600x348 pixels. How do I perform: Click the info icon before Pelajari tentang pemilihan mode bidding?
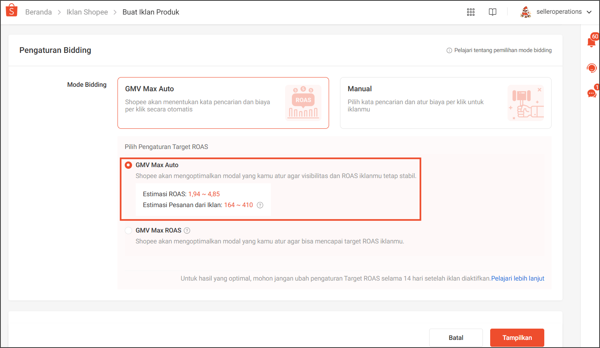point(449,50)
